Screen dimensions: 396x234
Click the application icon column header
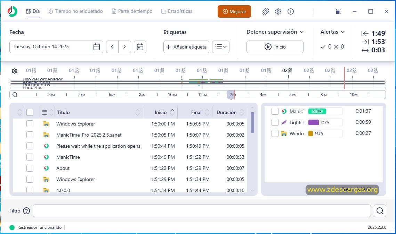[x=45, y=112]
